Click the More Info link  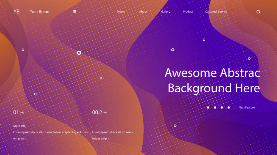pyautogui.click(x=19, y=126)
